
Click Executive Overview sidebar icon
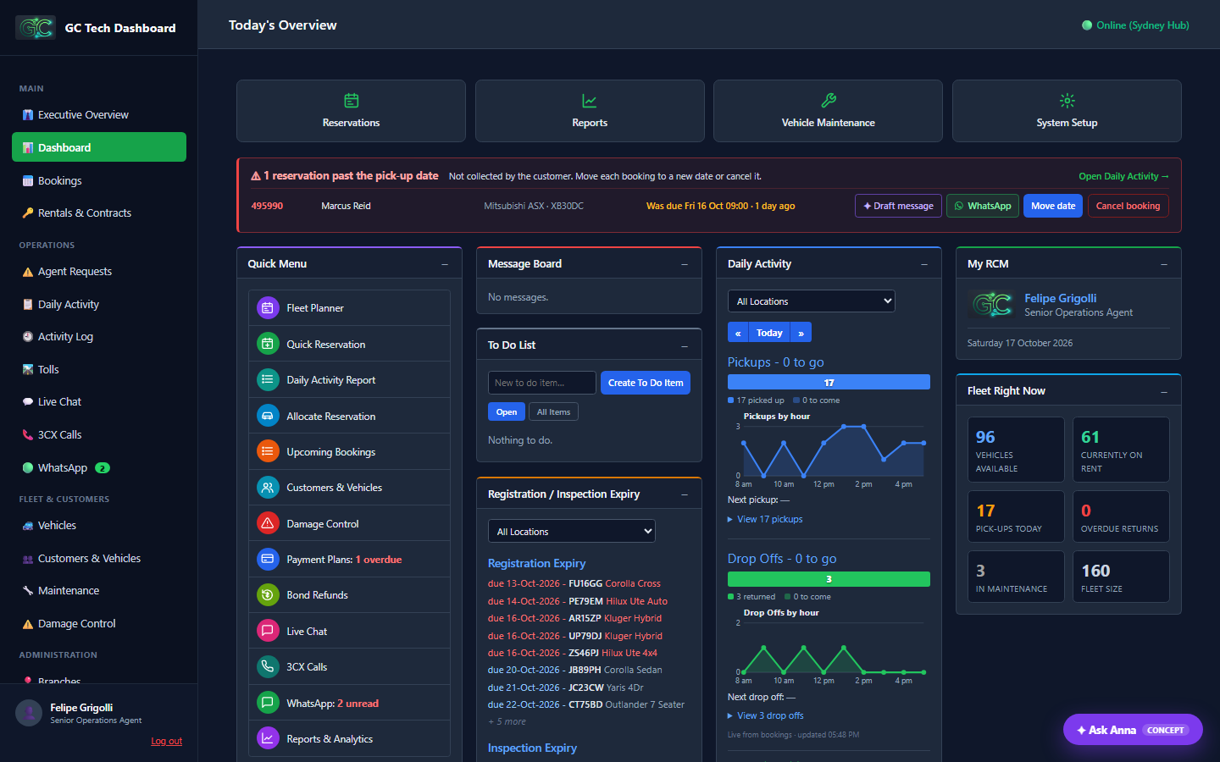[28, 115]
